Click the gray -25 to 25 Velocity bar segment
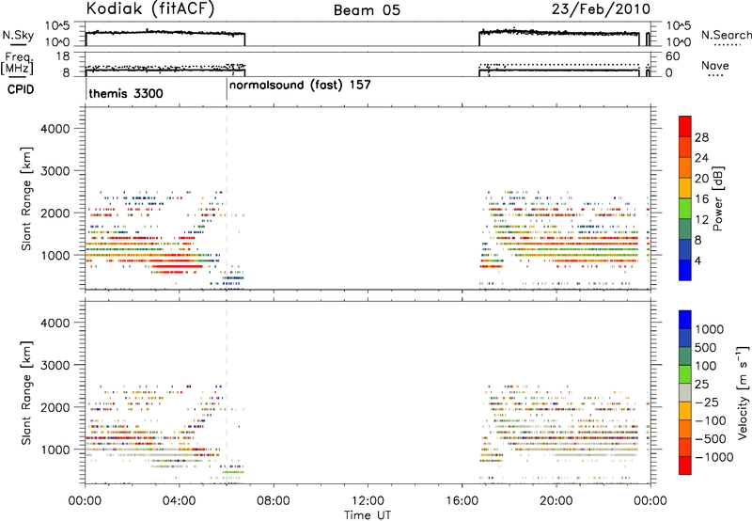752x521 pixels. tap(685, 393)
